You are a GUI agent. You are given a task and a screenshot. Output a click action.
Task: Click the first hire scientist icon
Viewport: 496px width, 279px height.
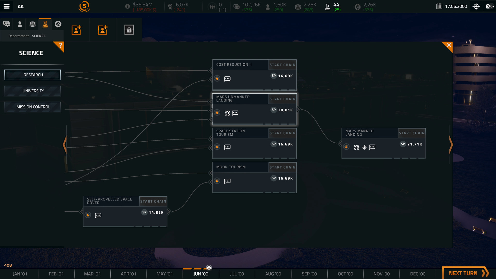pyautogui.click(x=76, y=30)
